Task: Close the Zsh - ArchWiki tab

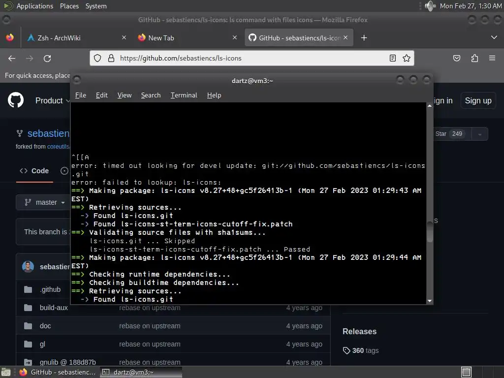Action: [x=124, y=37]
